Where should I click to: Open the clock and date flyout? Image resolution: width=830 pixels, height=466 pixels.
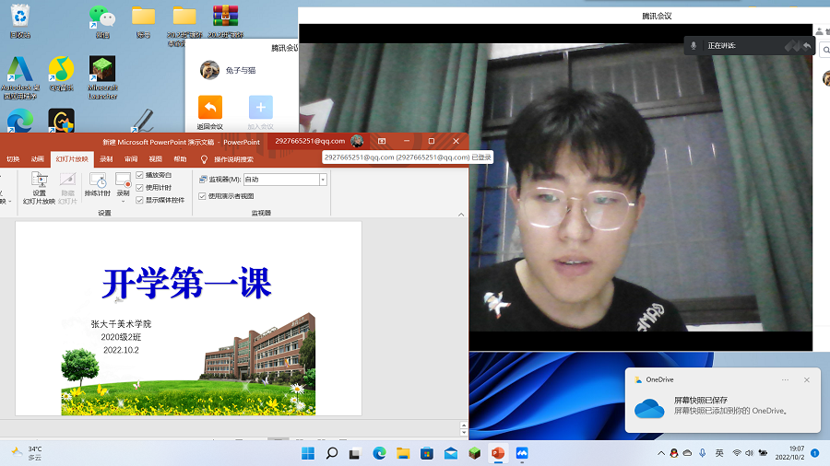(789, 453)
